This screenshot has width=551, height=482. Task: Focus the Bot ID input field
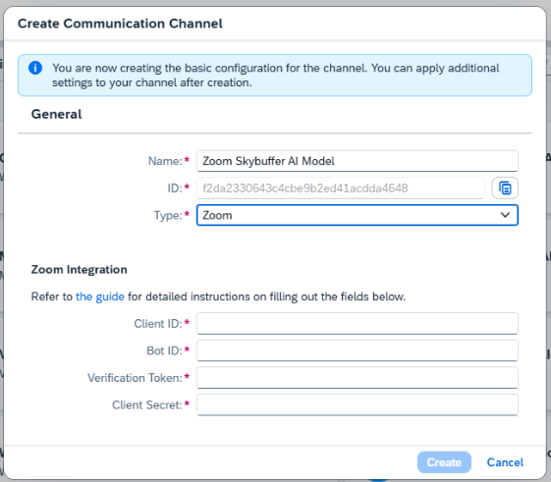click(x=358, y=350)
